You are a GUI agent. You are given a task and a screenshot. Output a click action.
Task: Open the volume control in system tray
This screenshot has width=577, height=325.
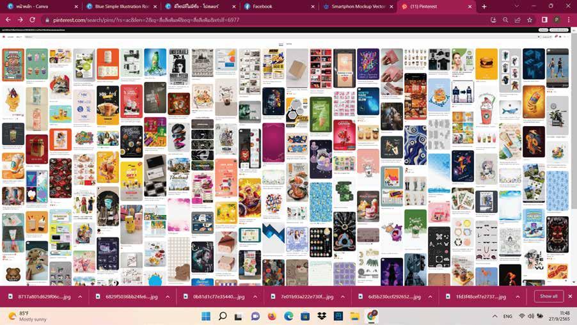(x=531, y=316)
